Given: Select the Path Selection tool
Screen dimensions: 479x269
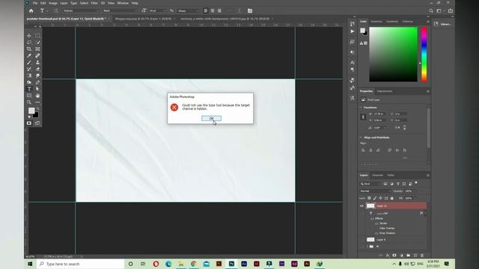Looking at the screenshot, I should (37, 89).
